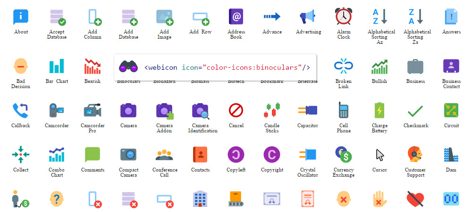472x212 pixels.
Task: Click the crossed-out heart icon
Action: coord(415,198)
